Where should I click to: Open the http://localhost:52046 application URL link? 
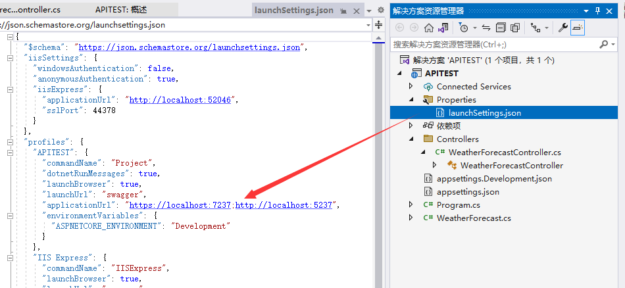tap(180, 100)
